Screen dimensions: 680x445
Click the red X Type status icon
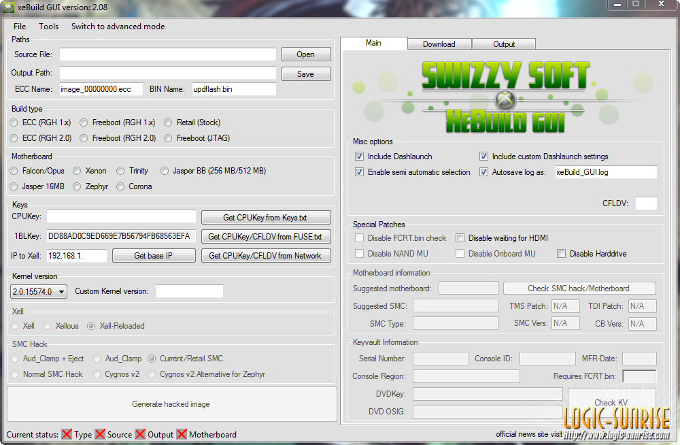[x=67, y=434]
